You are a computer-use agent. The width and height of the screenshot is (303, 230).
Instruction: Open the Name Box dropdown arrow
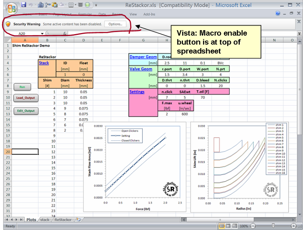click(x=42, y=34)
